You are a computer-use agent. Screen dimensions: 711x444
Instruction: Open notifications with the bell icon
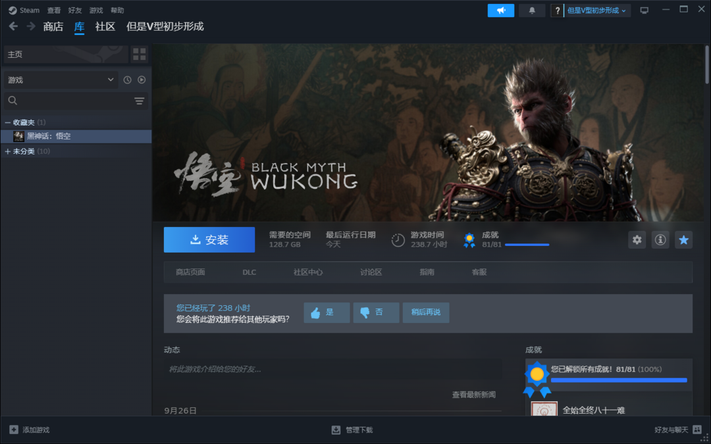pyautogui.click(x=532, y=11)
